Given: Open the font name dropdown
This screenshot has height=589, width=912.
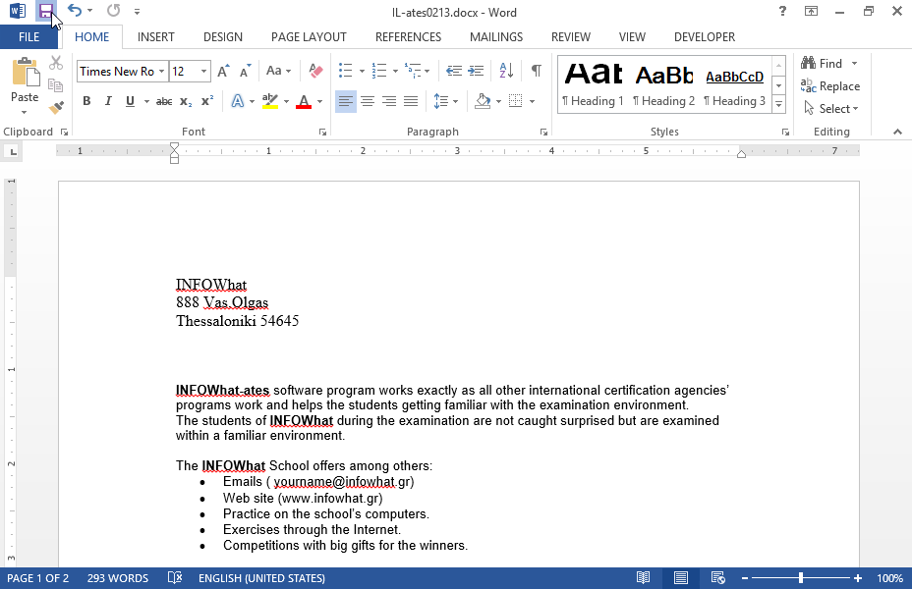Looking at the screenshot, I should click(x=162, y=72).
